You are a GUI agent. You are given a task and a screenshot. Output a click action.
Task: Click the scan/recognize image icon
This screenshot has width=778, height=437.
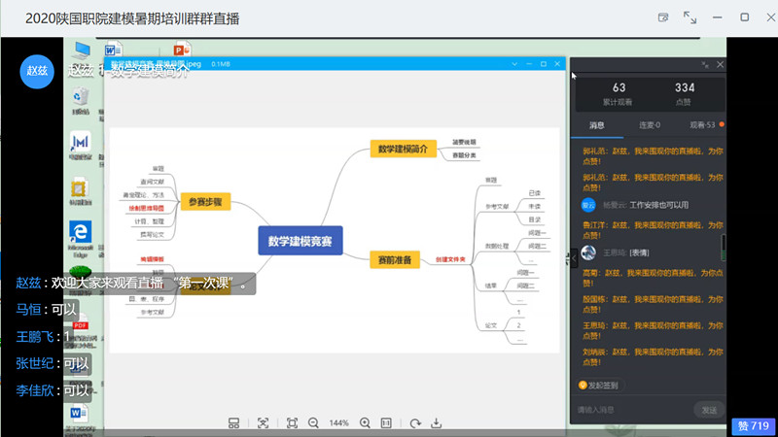click(x=263, y=423)
